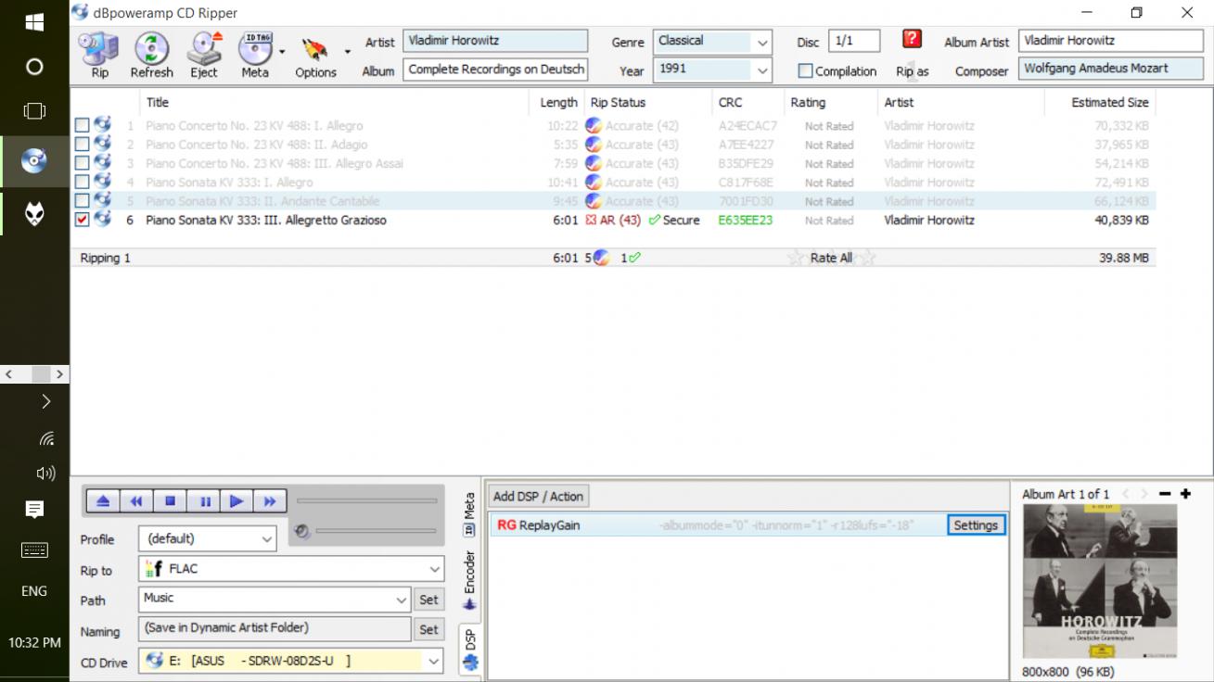Eject the CD using the Eject icon
1214x682 pixels.
point(204,55)
